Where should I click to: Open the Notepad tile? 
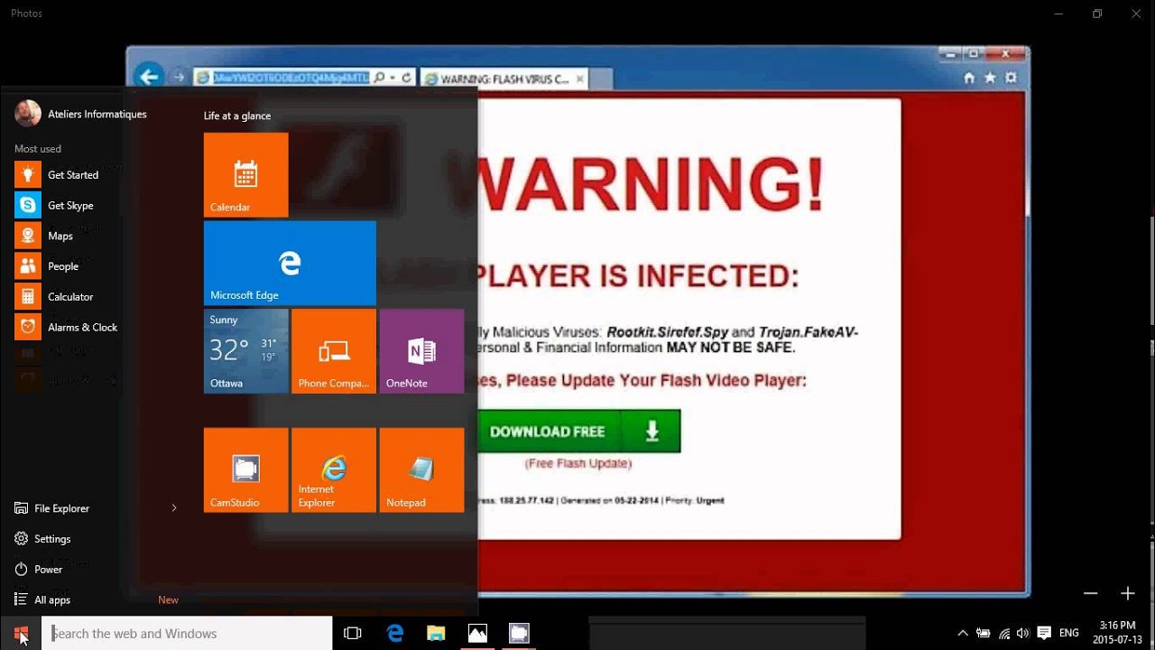tap(421, 470)
